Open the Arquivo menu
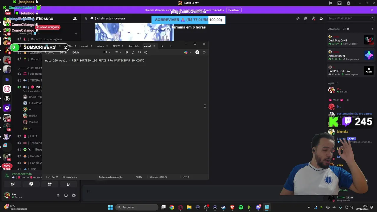The image size is (377, 212). coord(49,52)
